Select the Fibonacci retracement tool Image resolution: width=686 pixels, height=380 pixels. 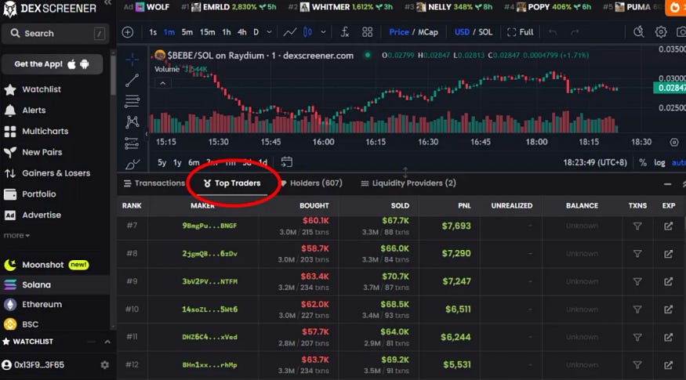[x=132, y=101]
